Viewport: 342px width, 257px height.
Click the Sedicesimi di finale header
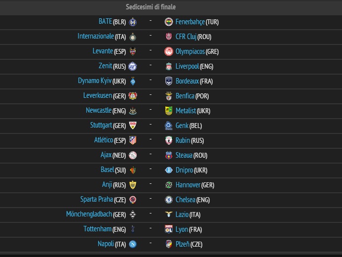coord(151,7)
